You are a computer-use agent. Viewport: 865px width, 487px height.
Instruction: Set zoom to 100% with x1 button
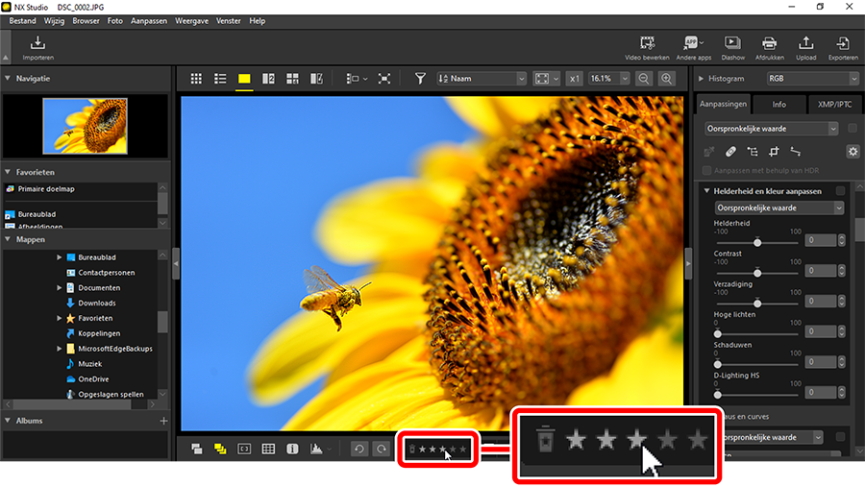coord(575,79)
